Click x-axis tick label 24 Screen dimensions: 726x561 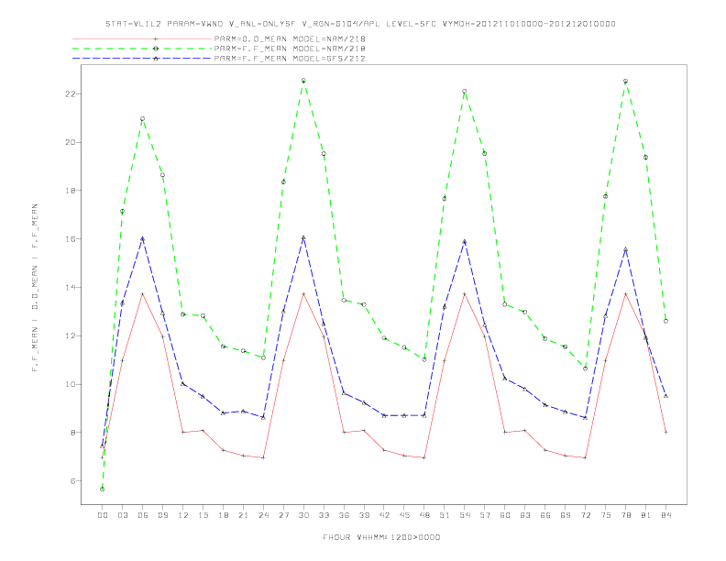click(263, 515)
